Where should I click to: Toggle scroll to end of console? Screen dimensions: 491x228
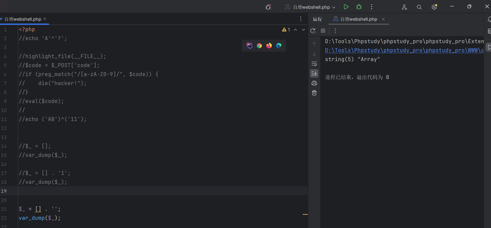pyautogui.click(x=314, y=73)
